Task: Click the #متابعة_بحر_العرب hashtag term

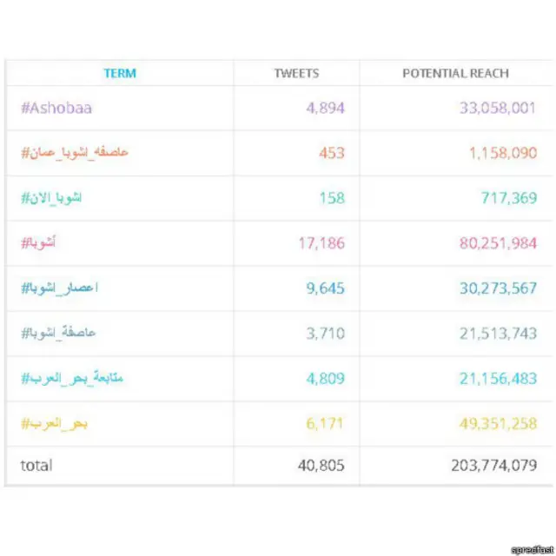Action: pyautogui.click(x=71, y=378)
